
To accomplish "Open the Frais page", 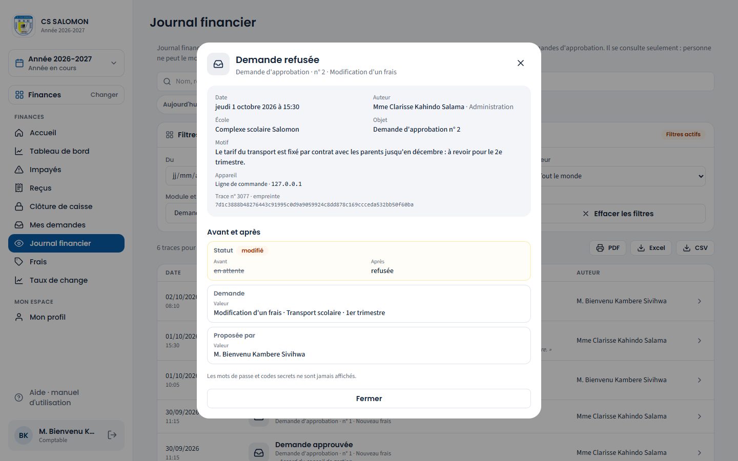I will [x=66, y=262].
